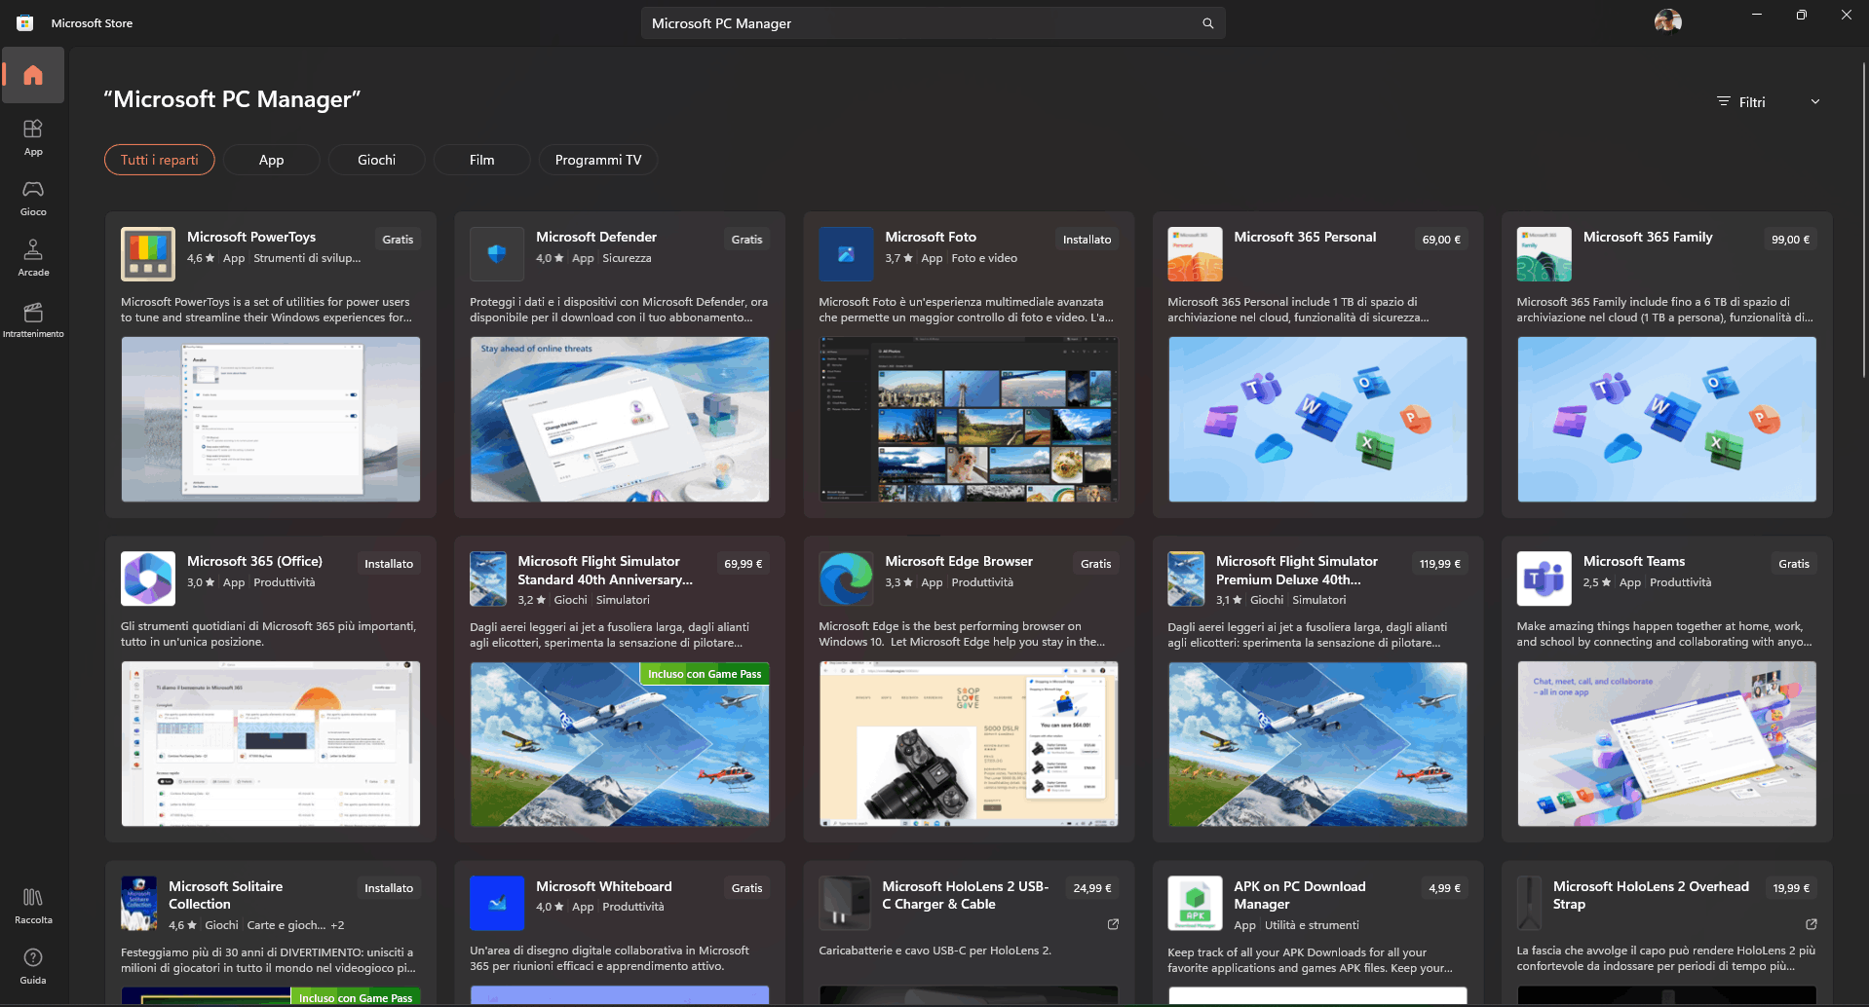Click the Microsoft Teams app icon
Screen dimensions: 1869x1007
1544,578
